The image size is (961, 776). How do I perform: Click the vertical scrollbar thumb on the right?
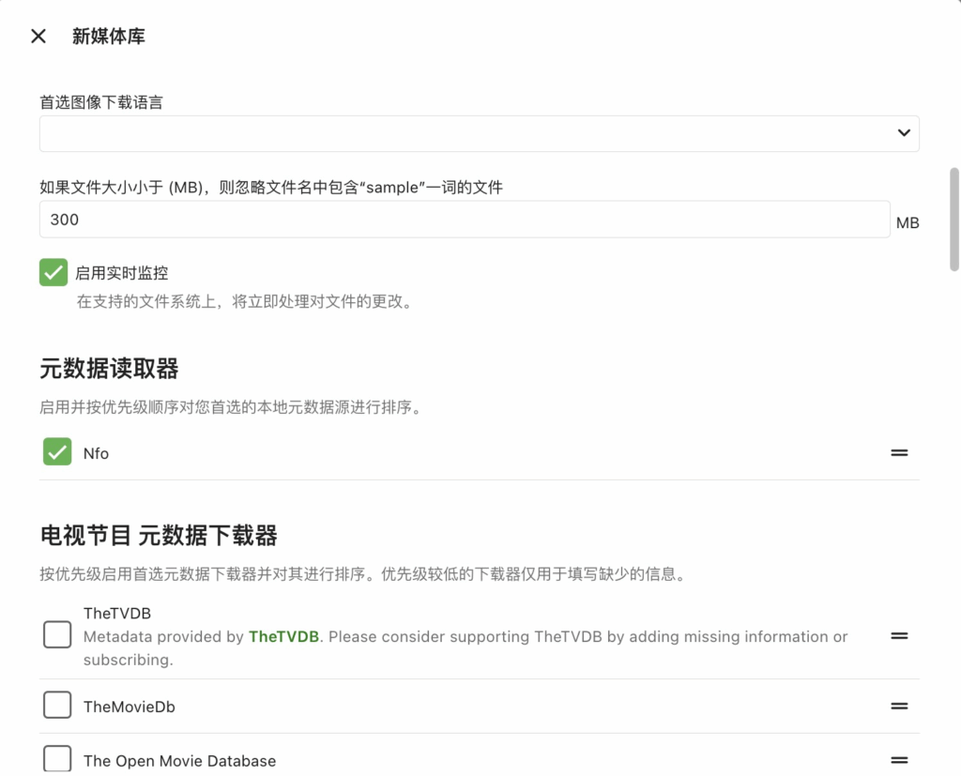coord(954,219)
